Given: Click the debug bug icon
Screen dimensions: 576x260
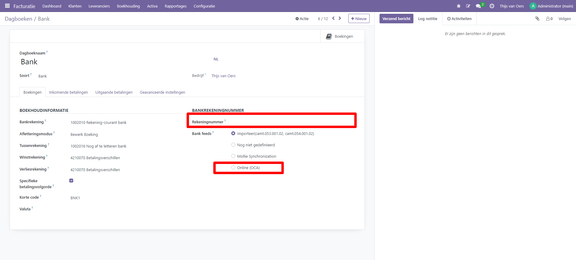Looking at the screenshot, I should (x=458, y=6).
